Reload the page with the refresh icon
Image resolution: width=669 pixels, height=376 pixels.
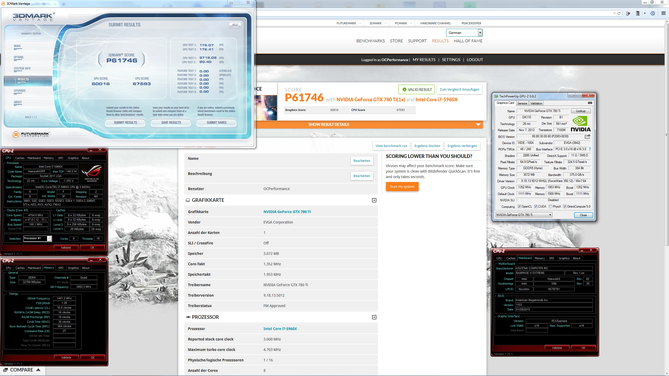(619, 13)
